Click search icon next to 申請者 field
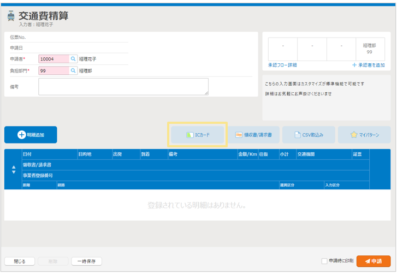397x275 pixels. (x=74, y=59)
